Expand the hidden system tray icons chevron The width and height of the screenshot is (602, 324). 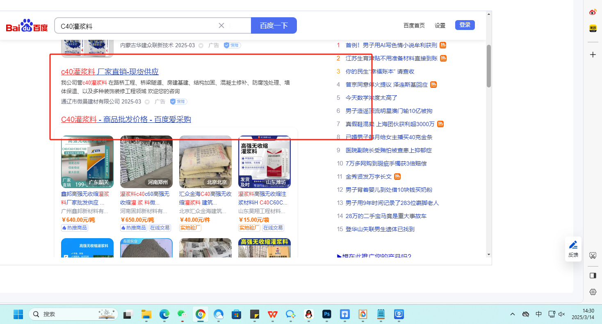[513, 314]
